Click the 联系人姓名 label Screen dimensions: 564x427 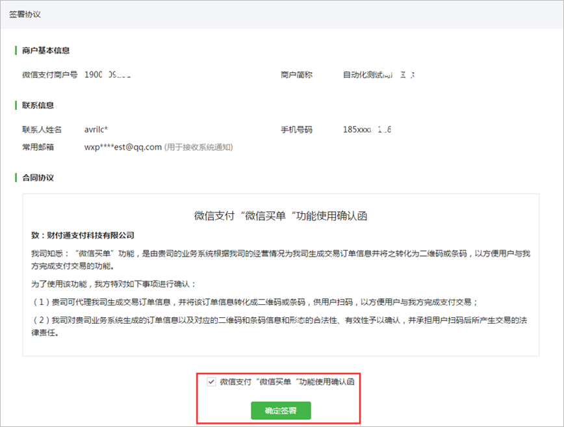point(42,129)
